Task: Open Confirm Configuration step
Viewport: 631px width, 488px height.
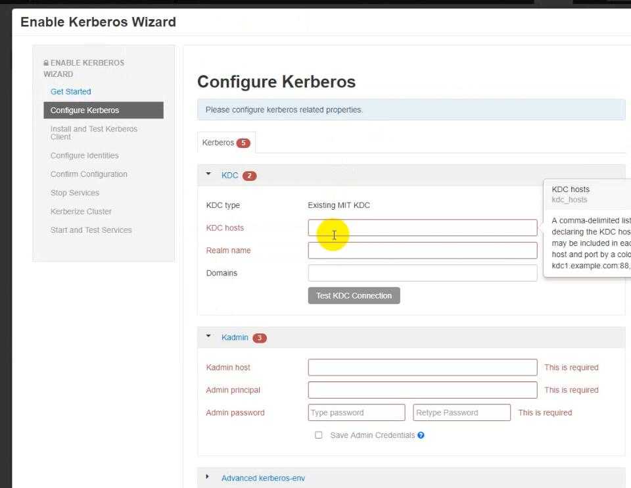Action: click(89, 174)
